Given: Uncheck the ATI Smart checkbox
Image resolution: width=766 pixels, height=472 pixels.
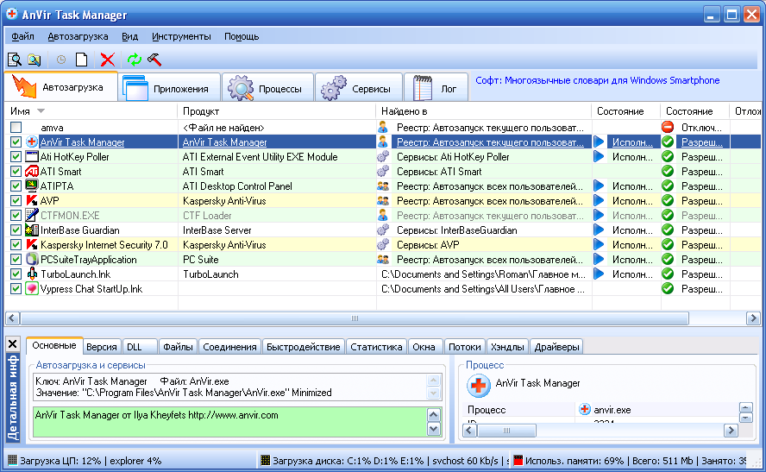Looking at the screenshot, I should coord(16,171).
